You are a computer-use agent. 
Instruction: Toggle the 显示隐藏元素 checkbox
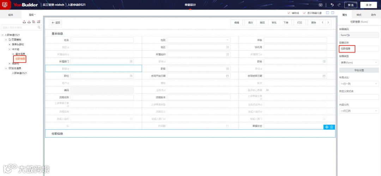[x=304, y=13]
